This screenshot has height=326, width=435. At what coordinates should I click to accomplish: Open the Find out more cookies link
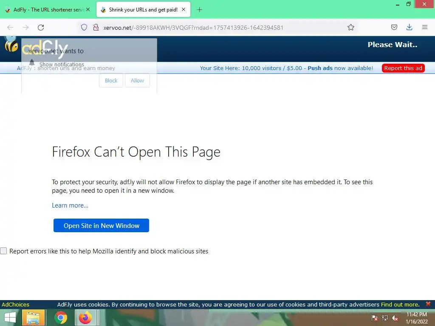point(399,304)
